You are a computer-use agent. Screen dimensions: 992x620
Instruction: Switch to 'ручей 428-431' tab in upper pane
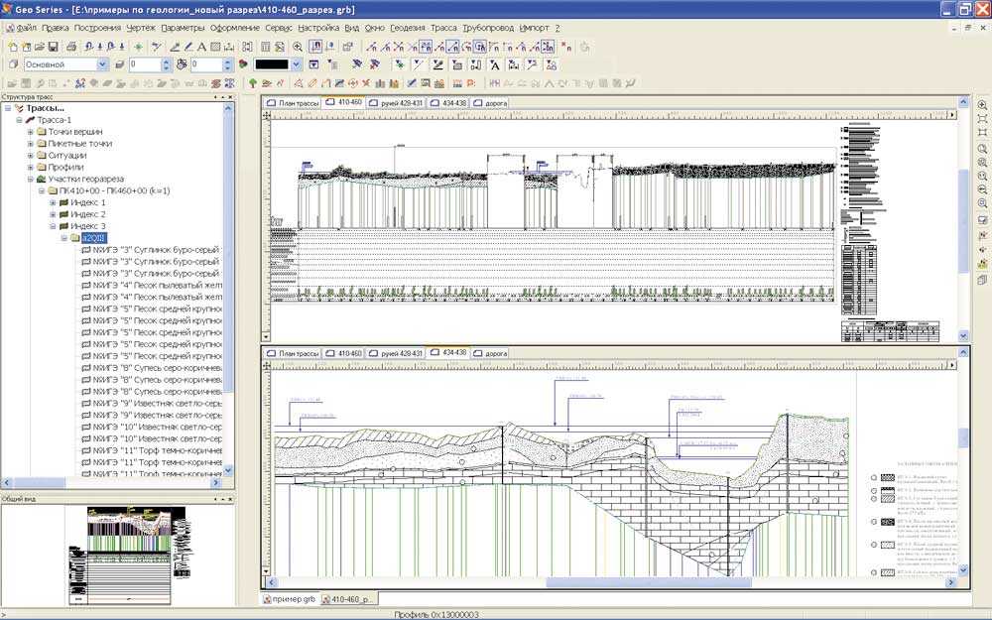[398, 102]
